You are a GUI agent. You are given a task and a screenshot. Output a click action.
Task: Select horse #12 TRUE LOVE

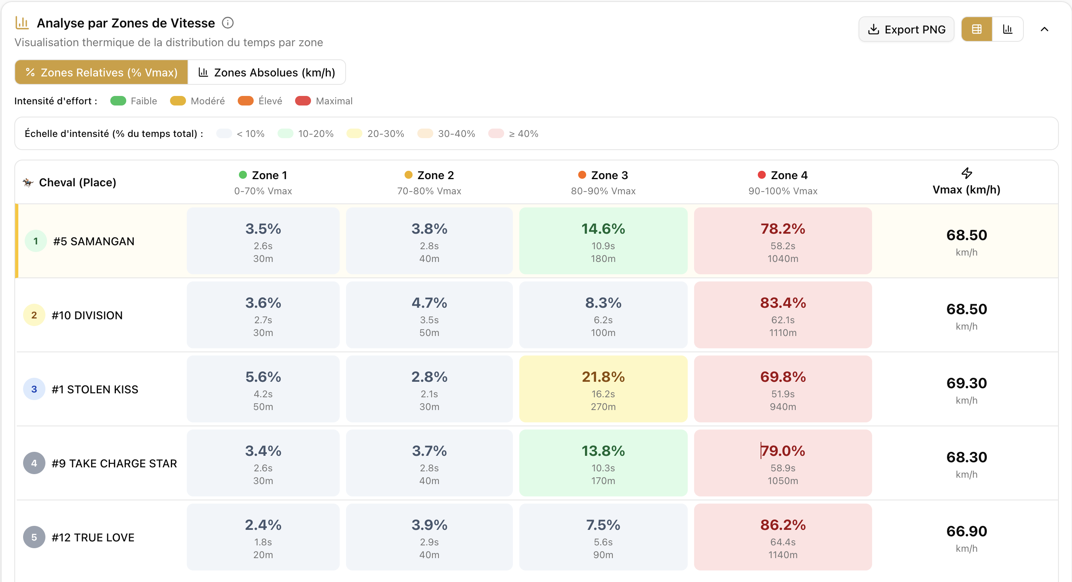(93, 537)
